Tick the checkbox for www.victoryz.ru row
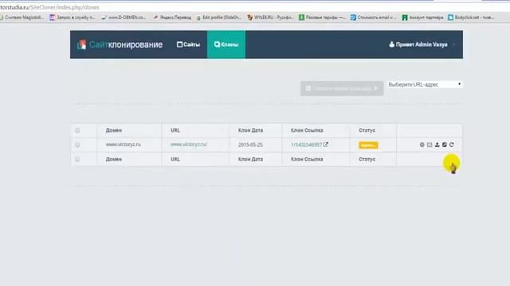This screenshot has height=286, width=510. pos(77,145)
